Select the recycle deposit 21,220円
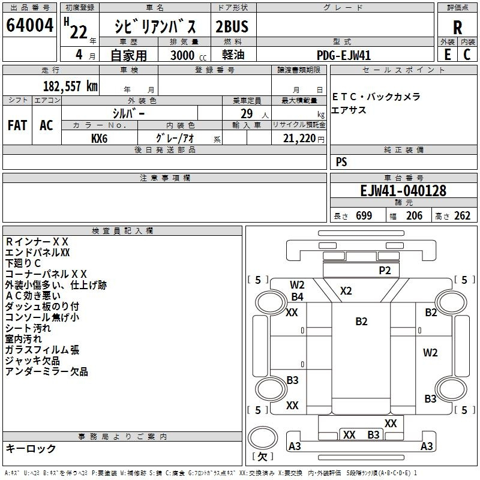Screen dimensions: 480x480 coord(304,139)
